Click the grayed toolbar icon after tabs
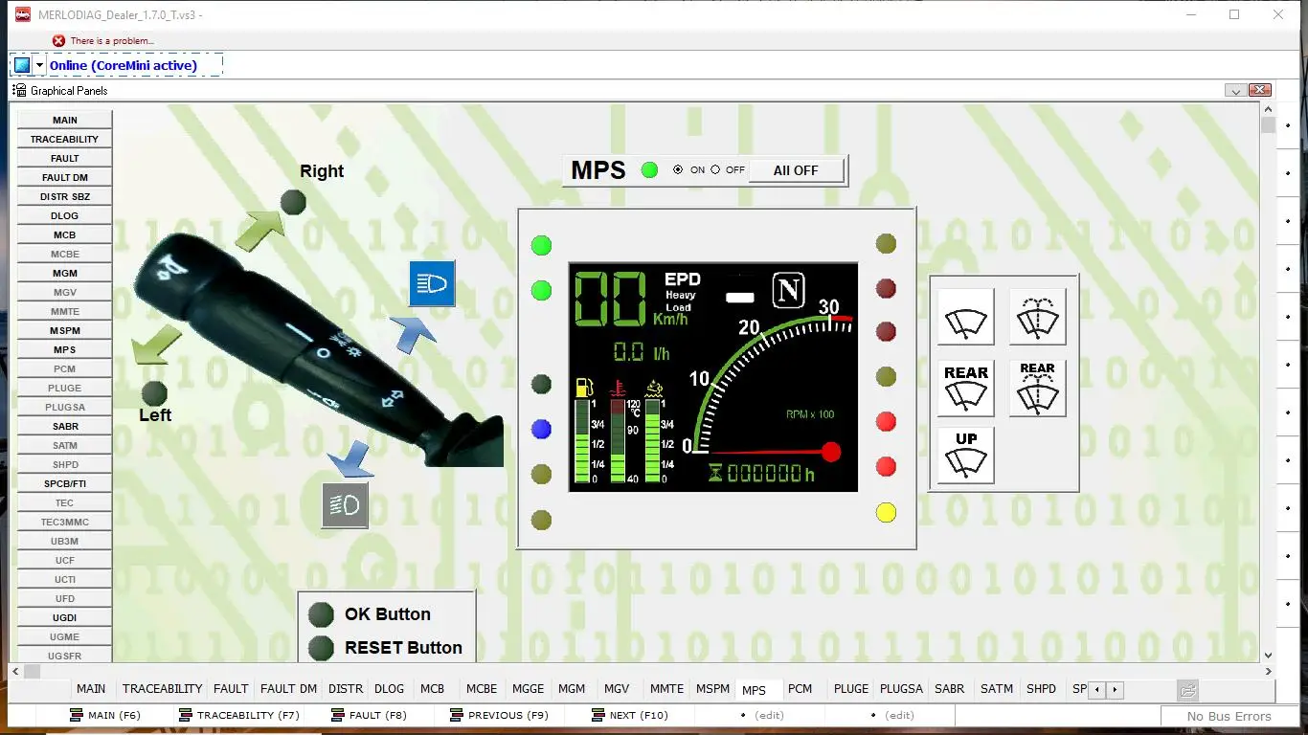The height and width of the screenshot is (735, 1308). [x=1188, y=690]
